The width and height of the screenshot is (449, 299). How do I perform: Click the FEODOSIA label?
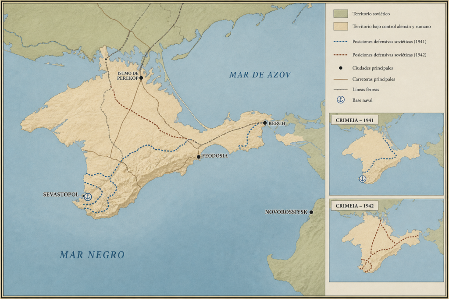[x=215, y=156]
